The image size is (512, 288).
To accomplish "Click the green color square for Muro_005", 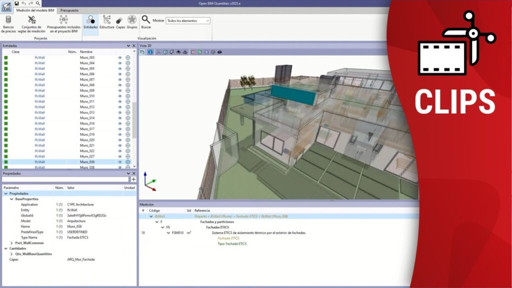I will pos(6,68).
